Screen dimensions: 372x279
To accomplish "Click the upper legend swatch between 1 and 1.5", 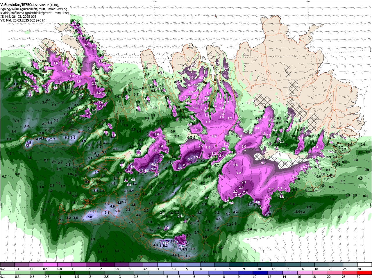I will [x=79, y=265].
